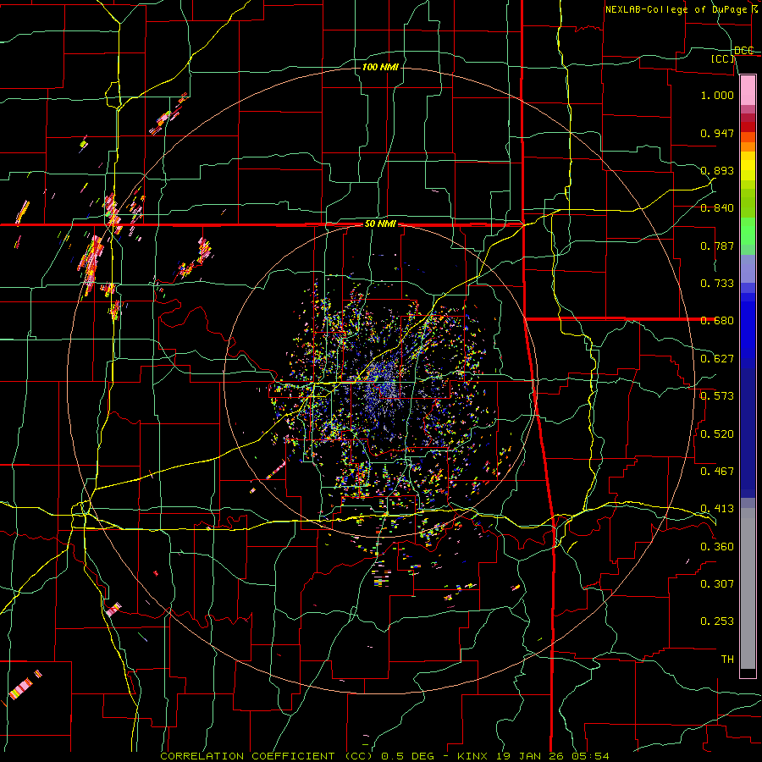The width and height of the screenshot is (762, 762).
Task: Select the 0.467 scale value
Action: 717,471
